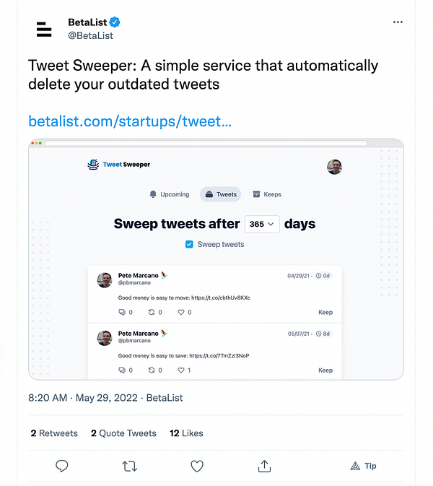Like the tweet with heart icon

tap(197, 466)
